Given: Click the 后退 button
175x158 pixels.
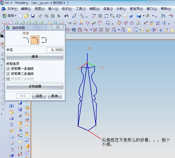Looking at the screenshot, I should click(39, 96).
